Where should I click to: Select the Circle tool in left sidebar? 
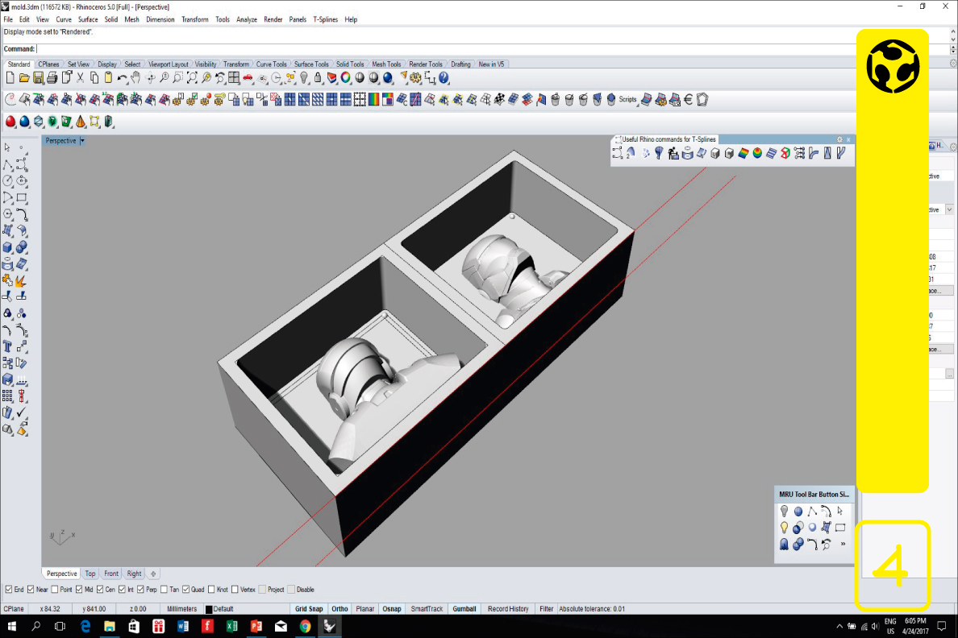tap(7, 180)
